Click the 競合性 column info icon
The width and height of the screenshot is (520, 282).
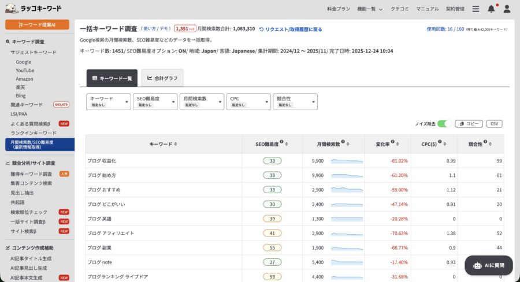(x=485, y=142)
